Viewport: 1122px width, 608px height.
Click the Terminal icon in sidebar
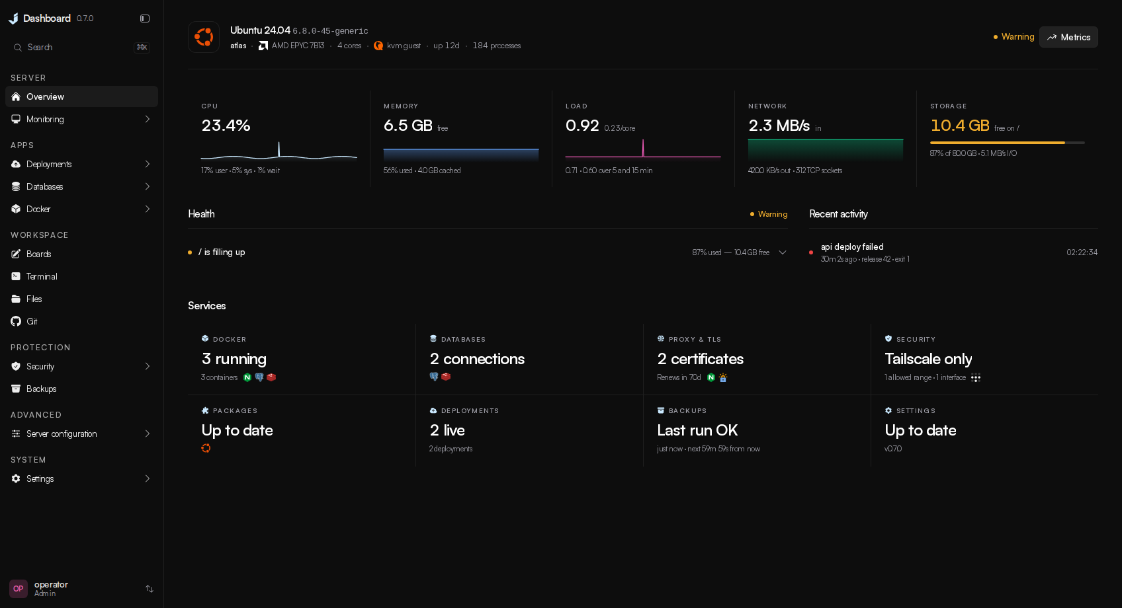point(16,276)
